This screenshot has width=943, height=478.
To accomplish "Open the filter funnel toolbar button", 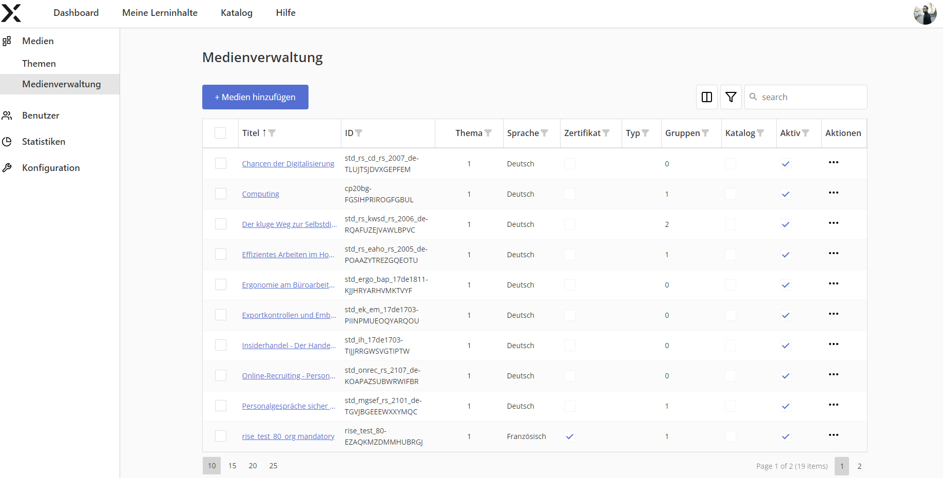I will pyautogui.click(x=730, y=97).
